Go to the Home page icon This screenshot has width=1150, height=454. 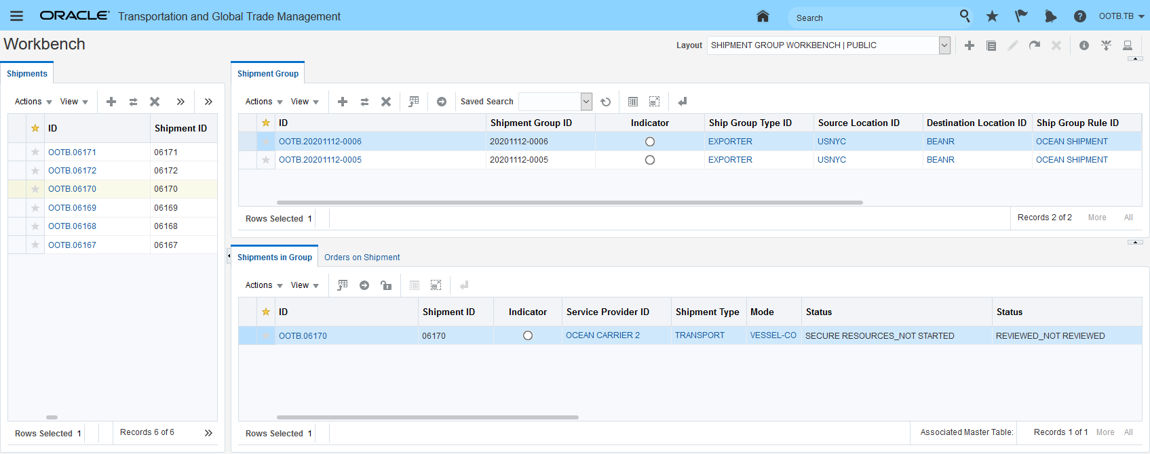click(763, 16)
